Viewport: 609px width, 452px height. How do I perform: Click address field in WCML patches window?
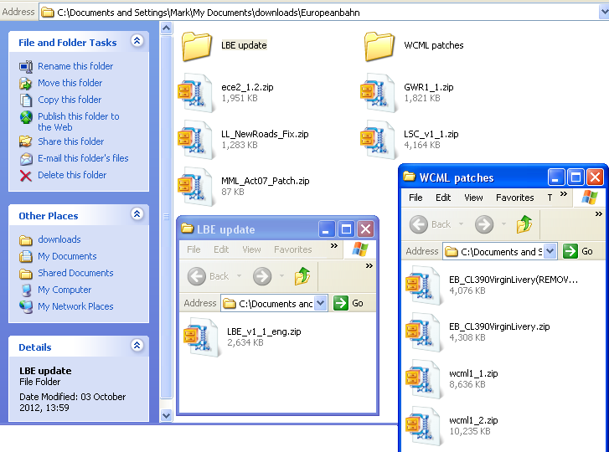[499, 251]
